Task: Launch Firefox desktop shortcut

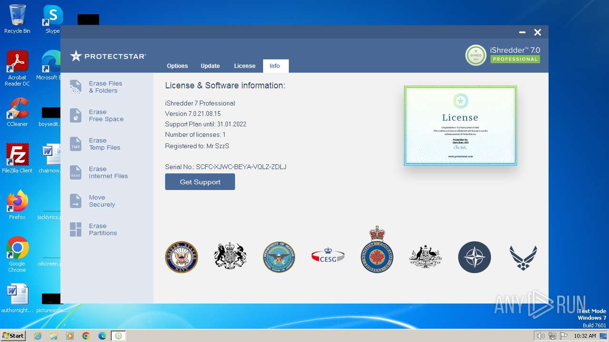Action: [x=17, y=205]
